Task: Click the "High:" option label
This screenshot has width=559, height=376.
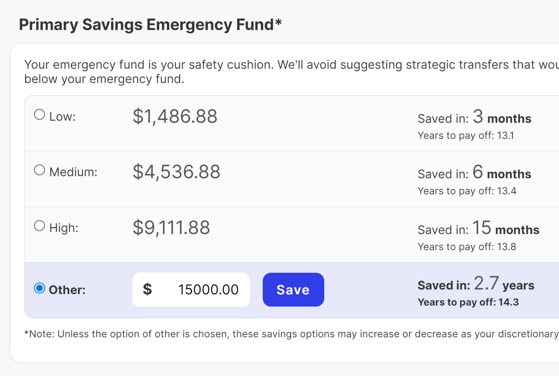Action: [64, 228]
